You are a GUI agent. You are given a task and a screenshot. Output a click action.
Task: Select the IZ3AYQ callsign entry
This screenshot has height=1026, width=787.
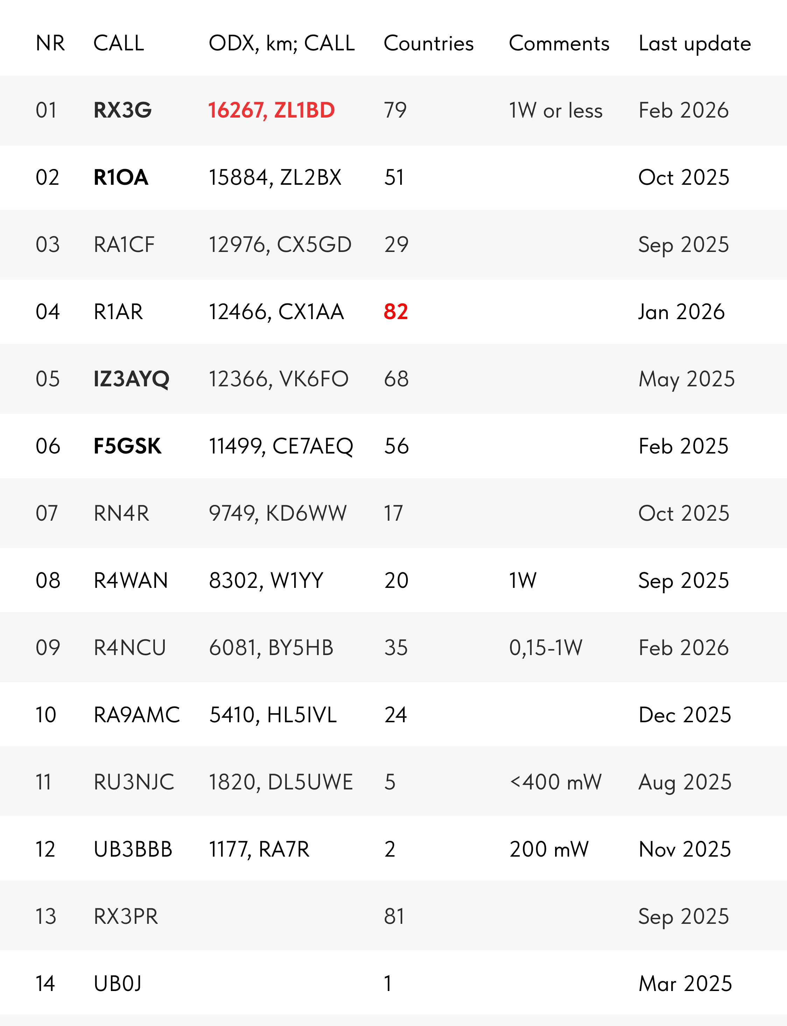[x=132, y=379]
